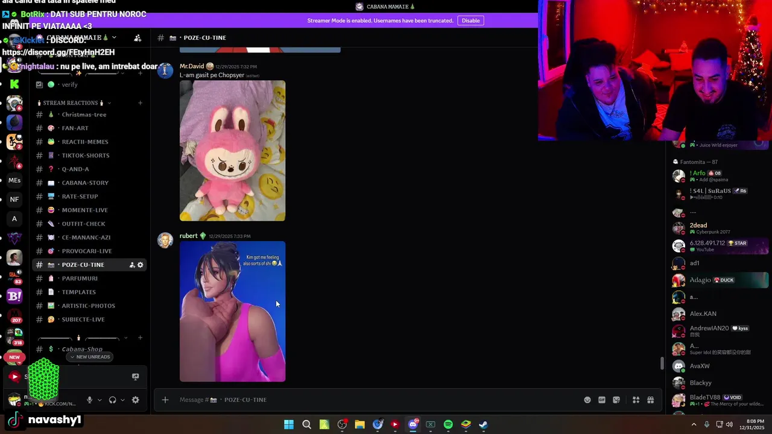Jump to NEW UNREADS in channel list
The height and width of the screenshot is (434, 772).
point(90,357)
